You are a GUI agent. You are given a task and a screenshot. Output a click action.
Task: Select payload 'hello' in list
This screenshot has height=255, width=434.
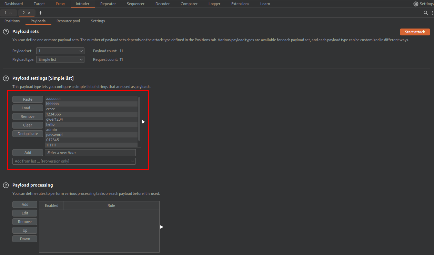tap(91, 124)
